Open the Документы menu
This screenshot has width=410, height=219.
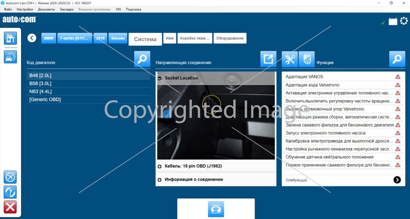tap(46, 9)
